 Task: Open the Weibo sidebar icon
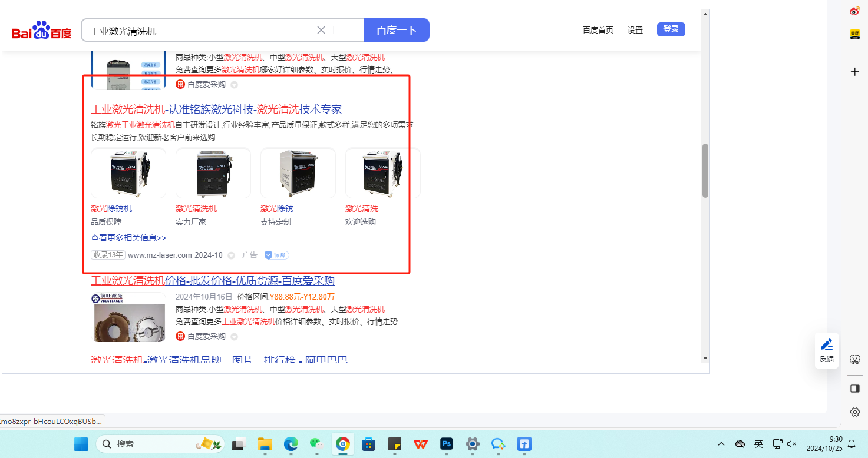click(x=854, y=11)
